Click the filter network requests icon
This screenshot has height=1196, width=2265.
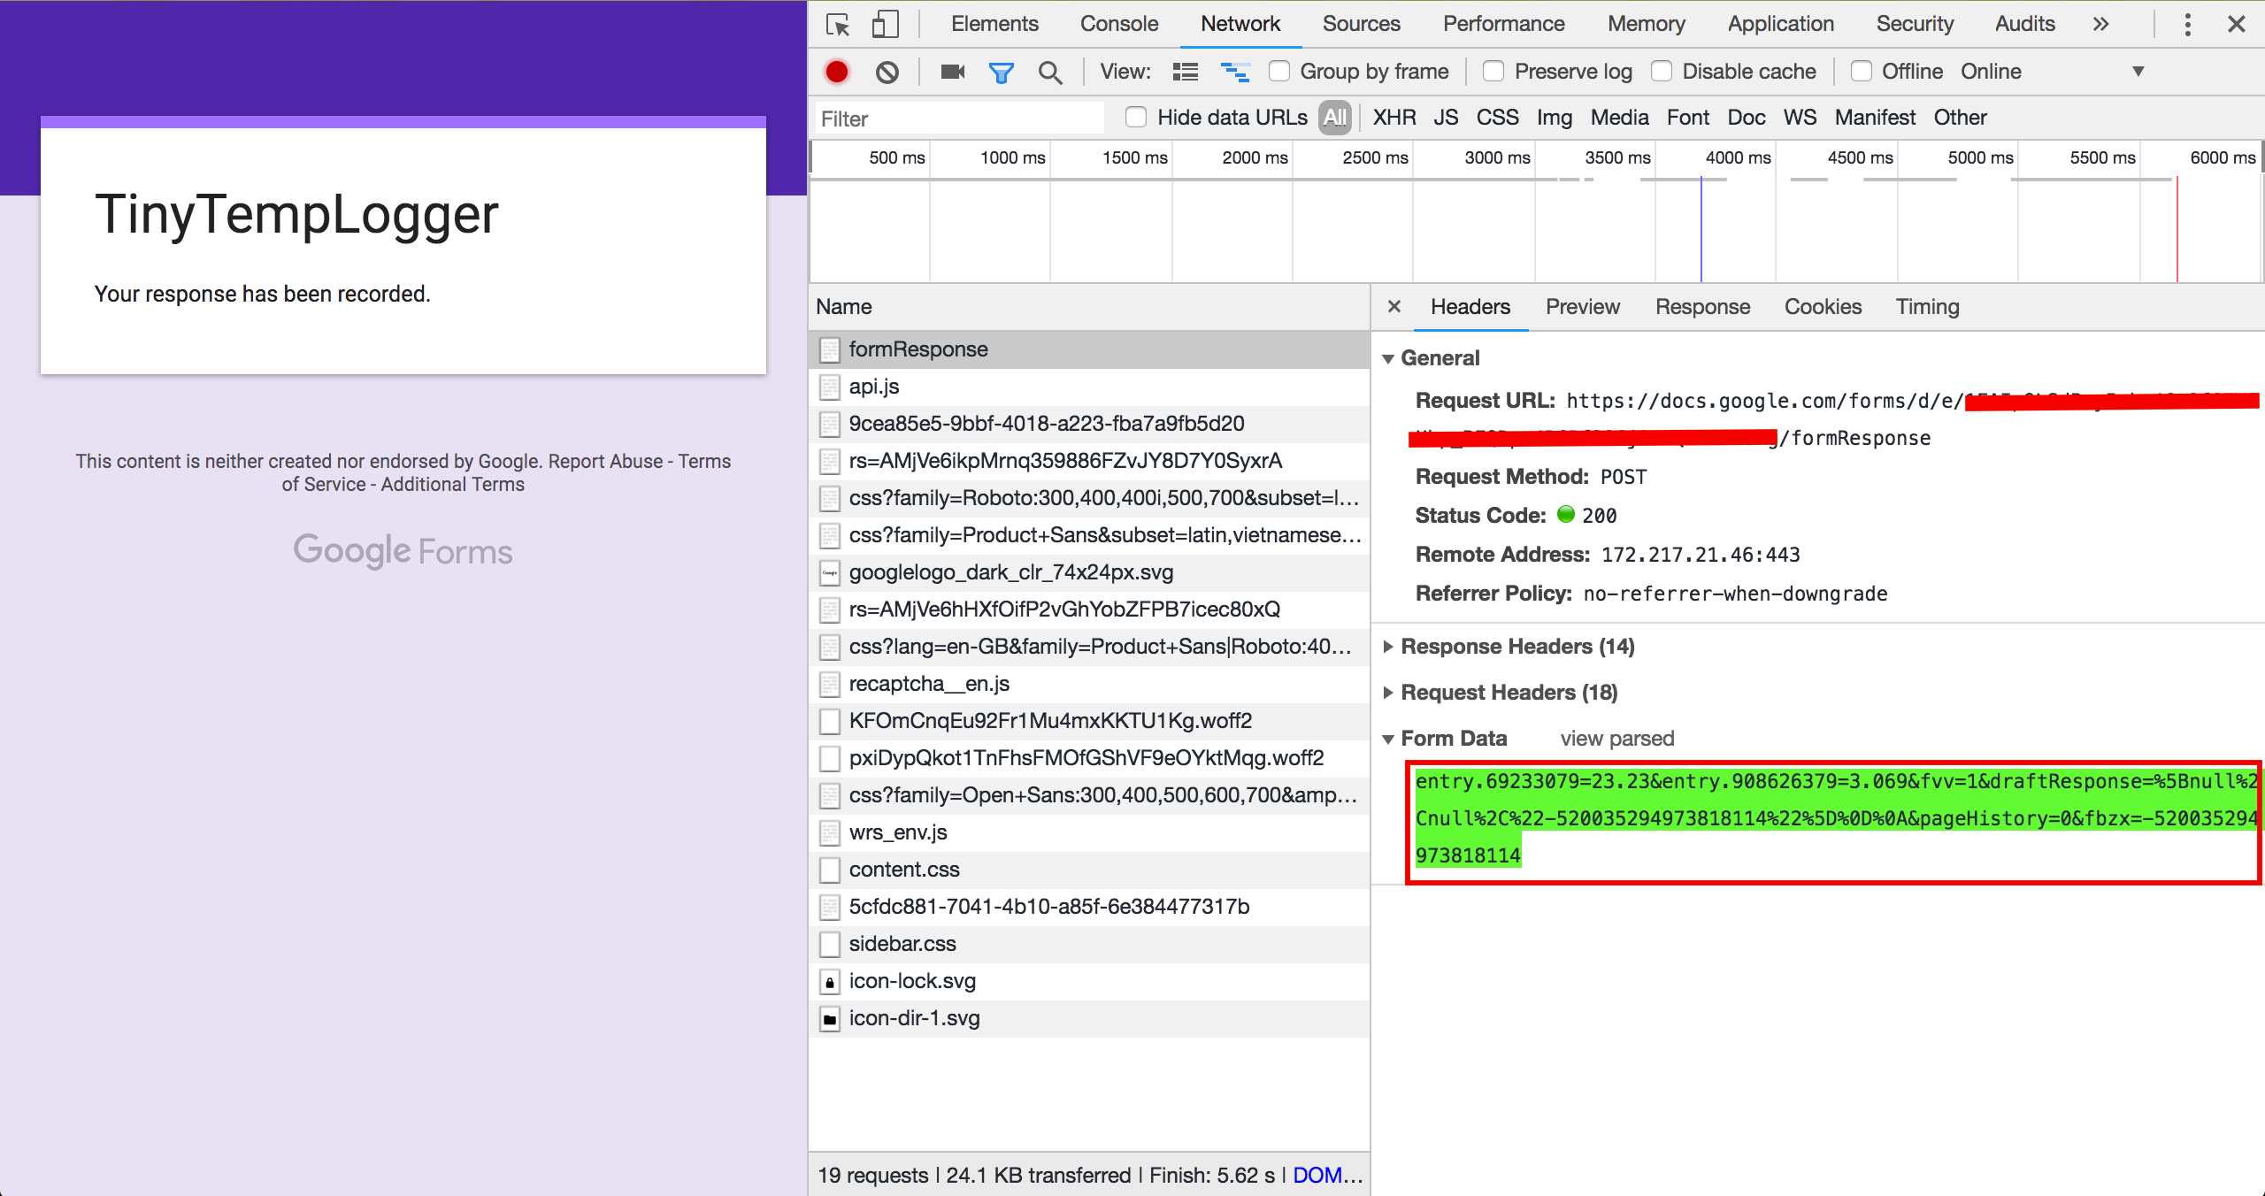pos(1001,71)
